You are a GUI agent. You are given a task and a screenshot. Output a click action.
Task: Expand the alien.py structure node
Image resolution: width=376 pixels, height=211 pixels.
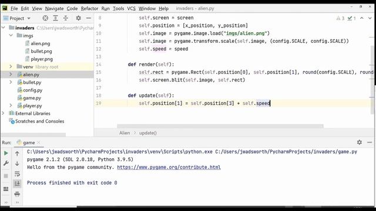(x=11, y=74)
